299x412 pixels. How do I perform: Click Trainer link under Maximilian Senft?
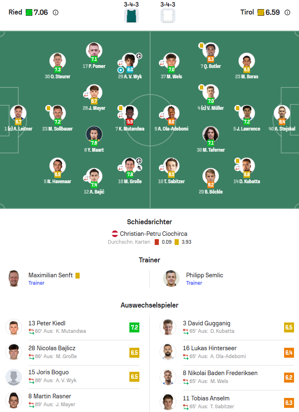point(36,283)
